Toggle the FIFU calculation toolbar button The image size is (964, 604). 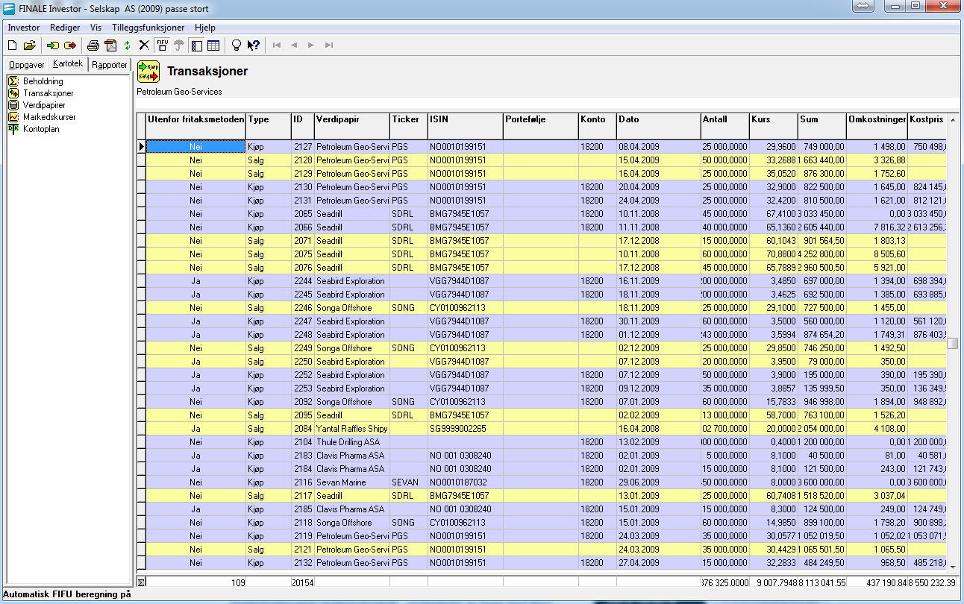pyautogui.click(x=163, y=45)
